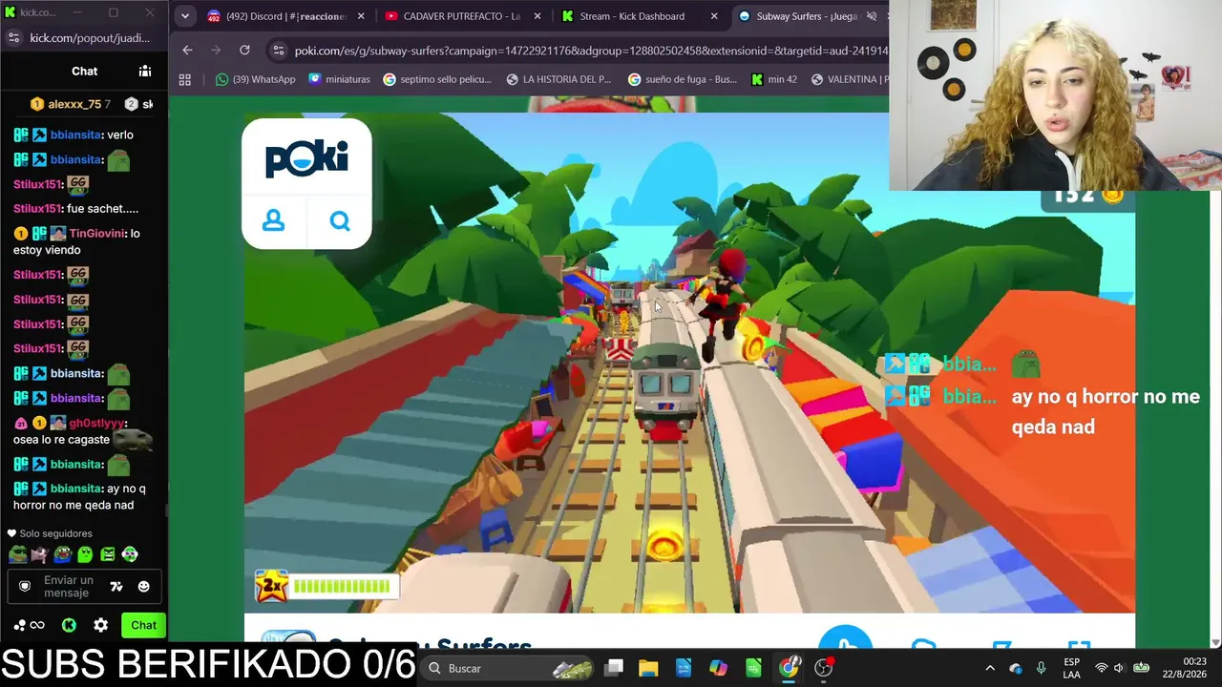
Task: Open the miniaturas bookmark
Action: tap(339, 79)
